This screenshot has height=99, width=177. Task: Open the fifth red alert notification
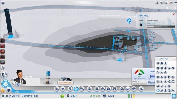(x=2, y=62)
